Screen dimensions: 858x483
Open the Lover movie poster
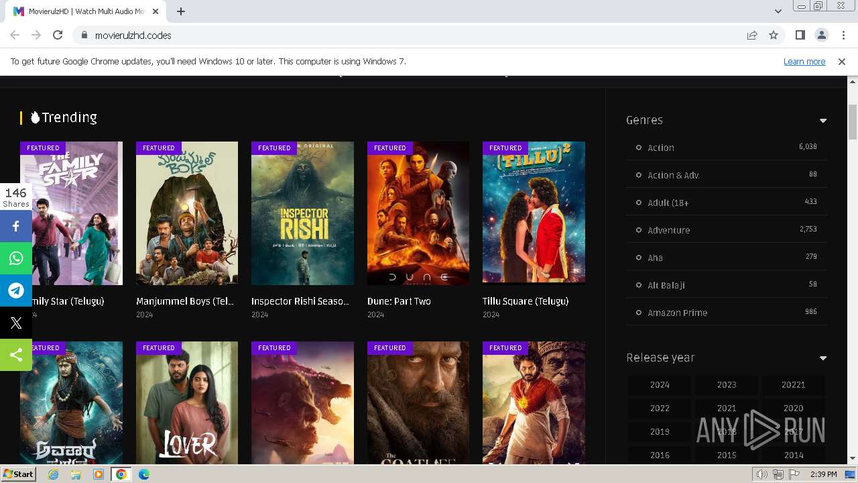187,402
